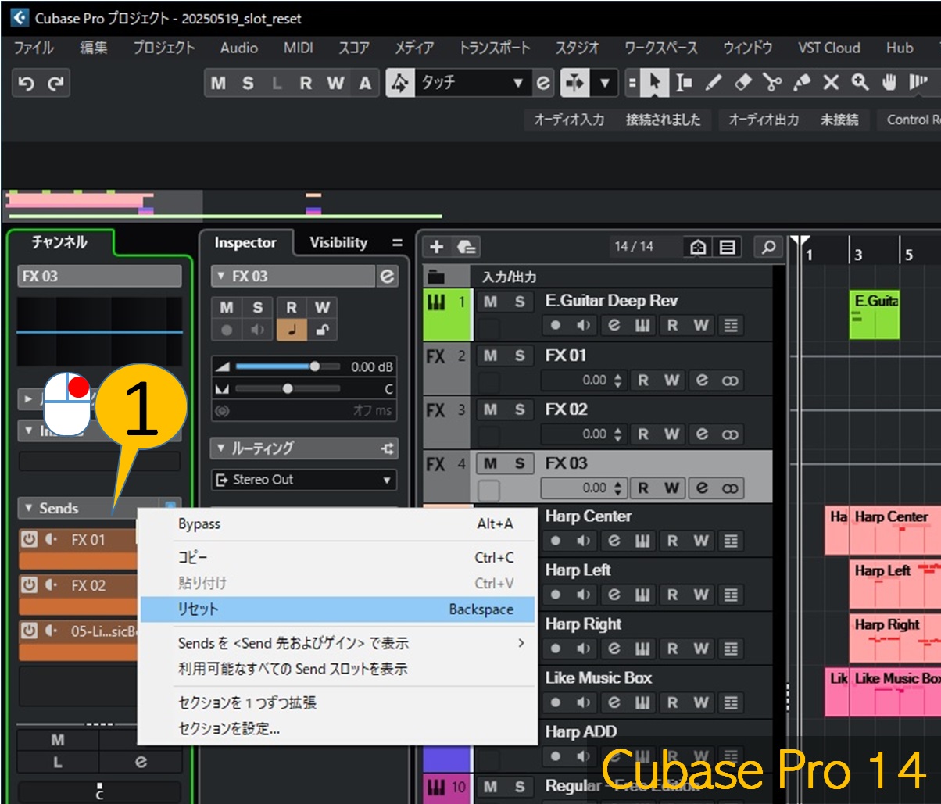The image size is (941, 804).
Task: Click the Cubase logo in title bar
Action: click(20, 17)
